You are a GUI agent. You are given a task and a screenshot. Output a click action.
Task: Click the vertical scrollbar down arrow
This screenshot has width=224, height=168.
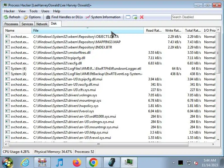(218, 139)
